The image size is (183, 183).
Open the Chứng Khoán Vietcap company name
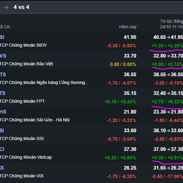(26, 157)
